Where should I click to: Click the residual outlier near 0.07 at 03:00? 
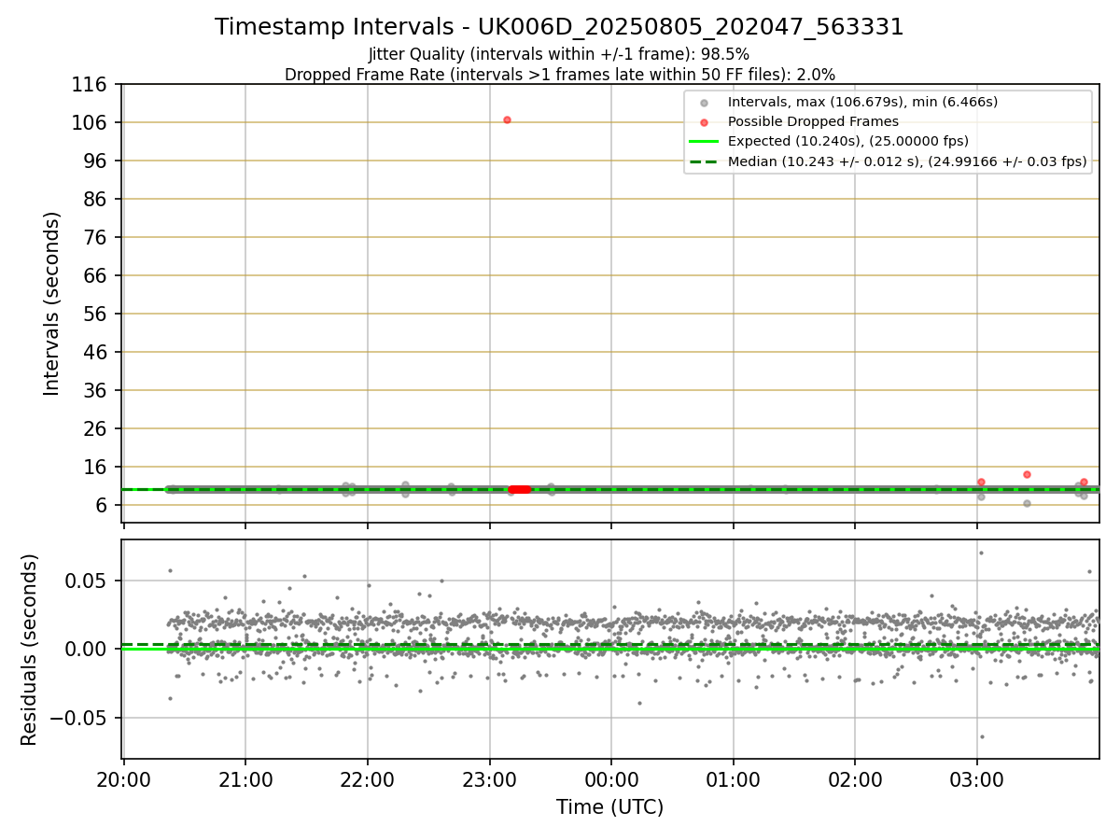(x=981, y=553)
